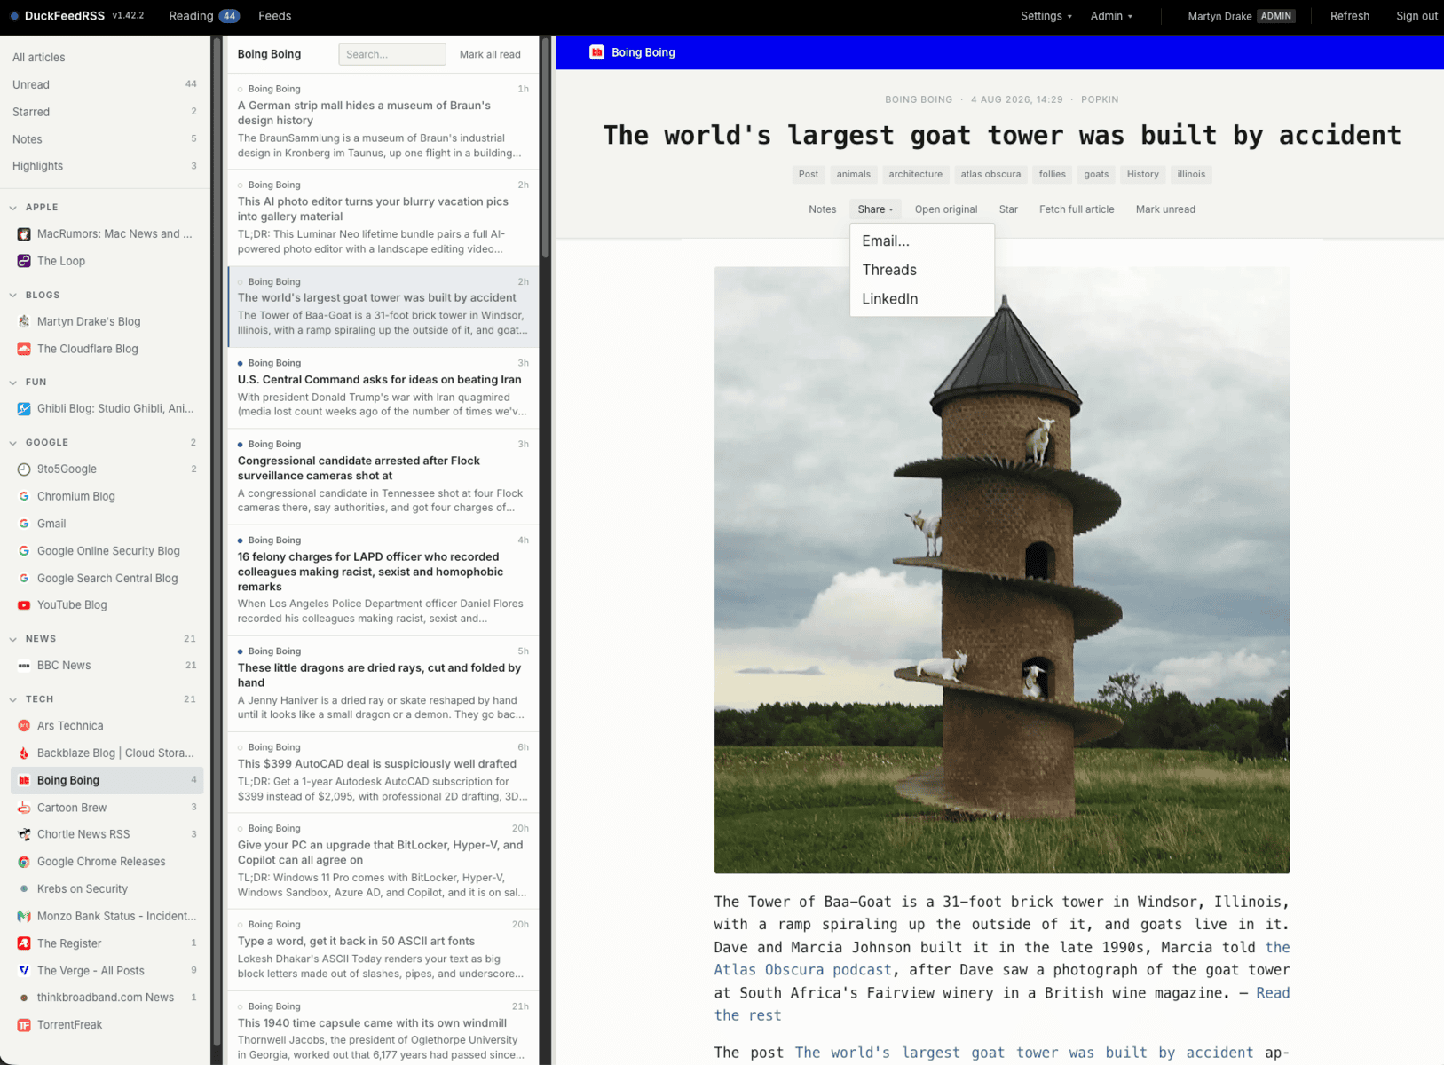Toggle unread dot on U.S. Central Command article

[241, 363]
